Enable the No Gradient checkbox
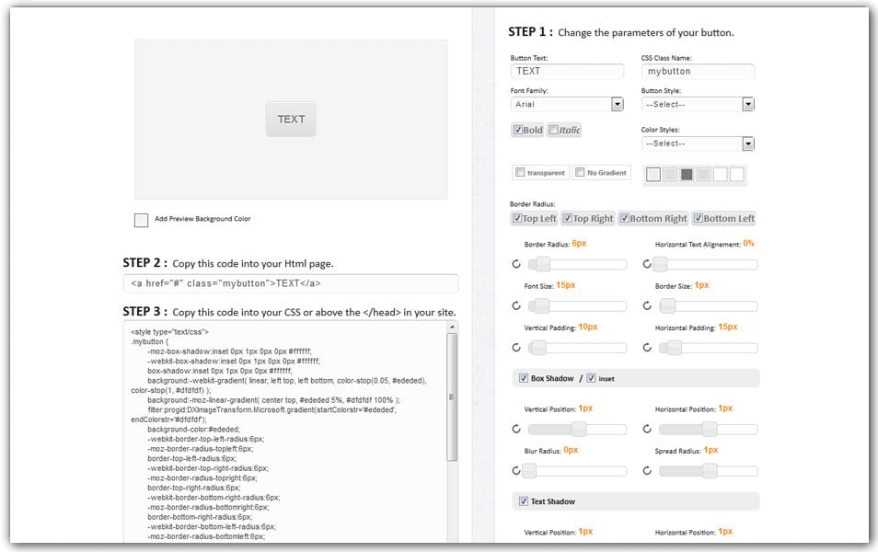Image resolution: width=878 pixels, height=552 pixels. click(579, 172)
